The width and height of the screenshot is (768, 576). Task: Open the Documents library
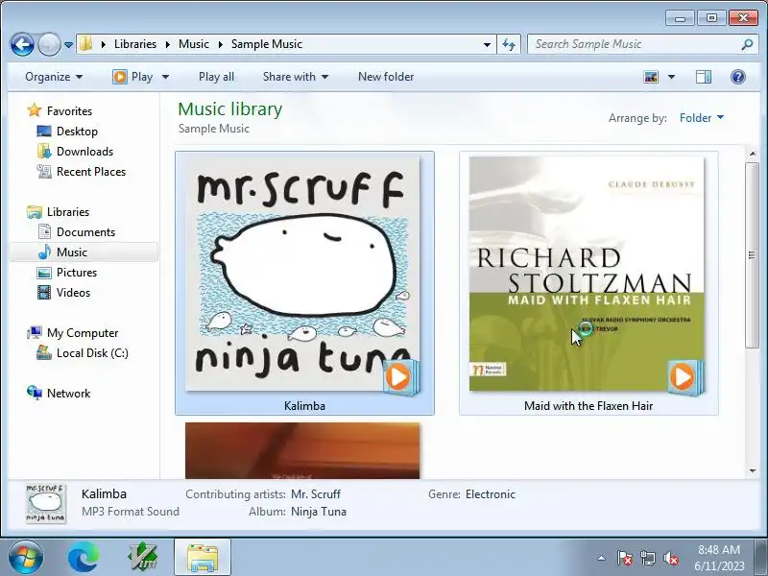(85, 232)
